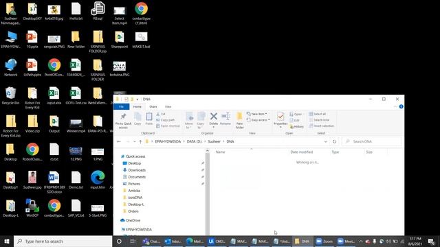Switch to the Share ribbon tab
Image resolution: width=440 pixels, height=247 pixels.
(x=153, y=107)
